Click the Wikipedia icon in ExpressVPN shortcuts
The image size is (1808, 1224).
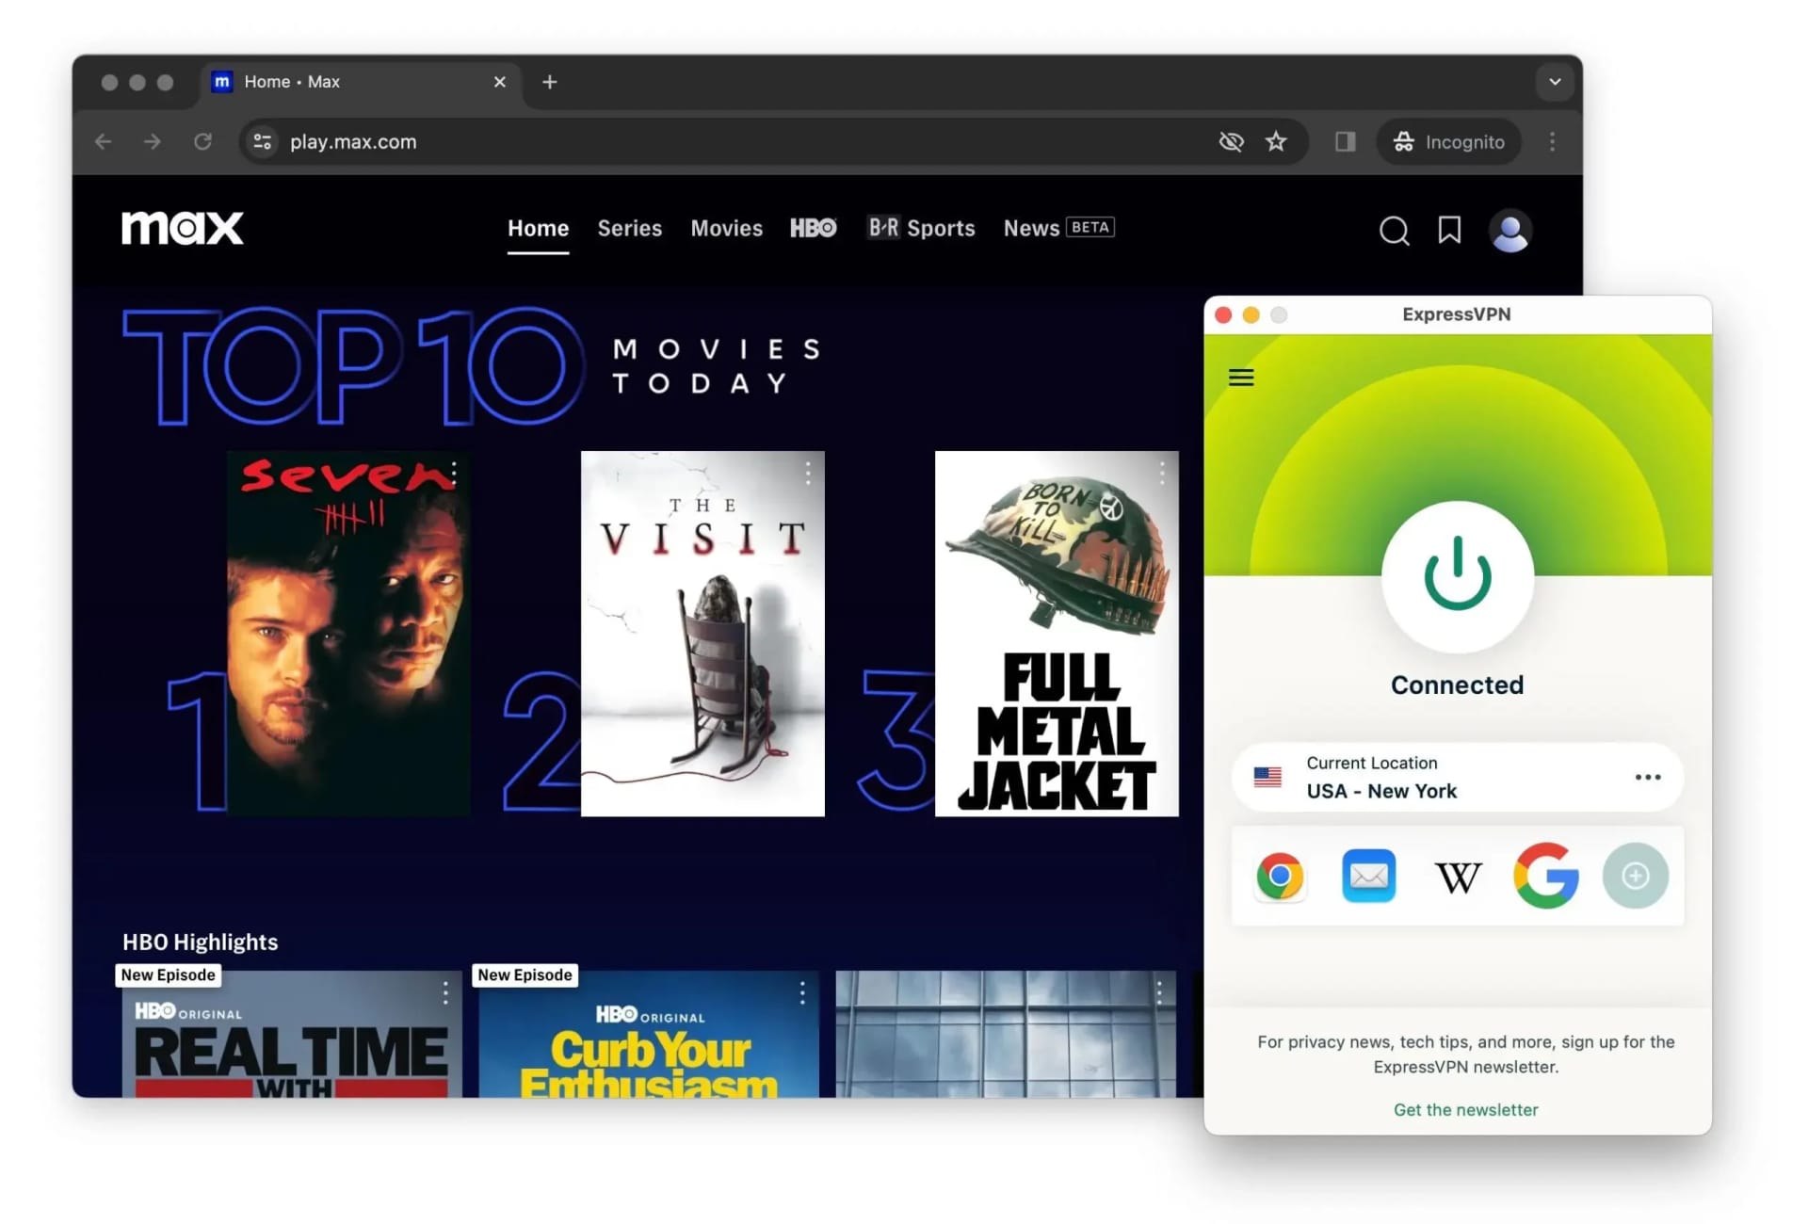(1457, 876)
